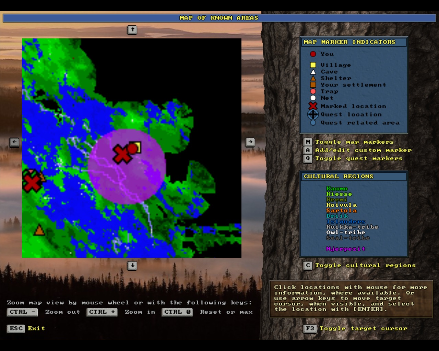The height and width of the screenshot is (351, 439).
Task: Click the 'Quest location' crosshair legend icon
Action: 313,114
